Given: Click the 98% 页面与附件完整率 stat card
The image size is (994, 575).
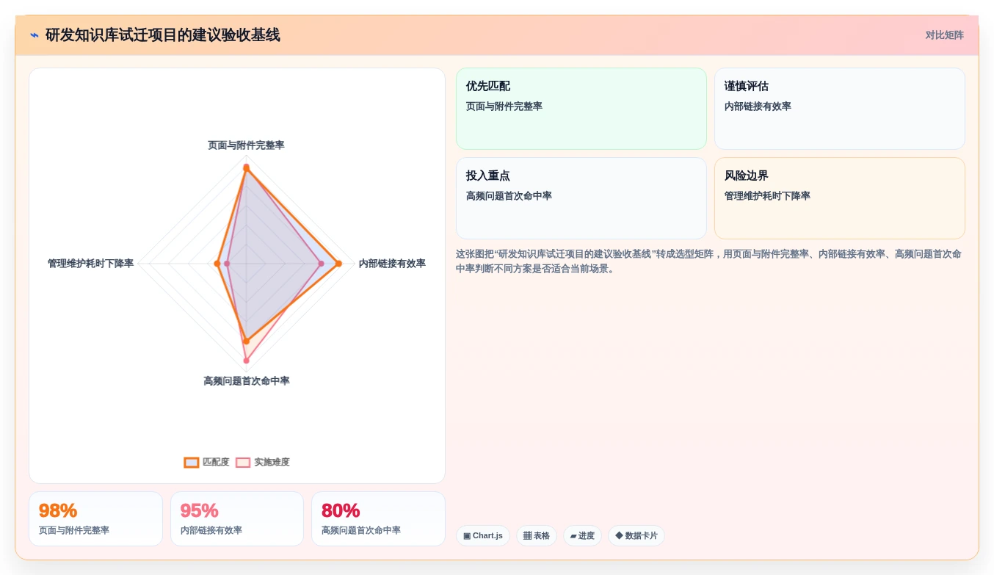Looking at the screenshot, I should (x=95, y=519).
